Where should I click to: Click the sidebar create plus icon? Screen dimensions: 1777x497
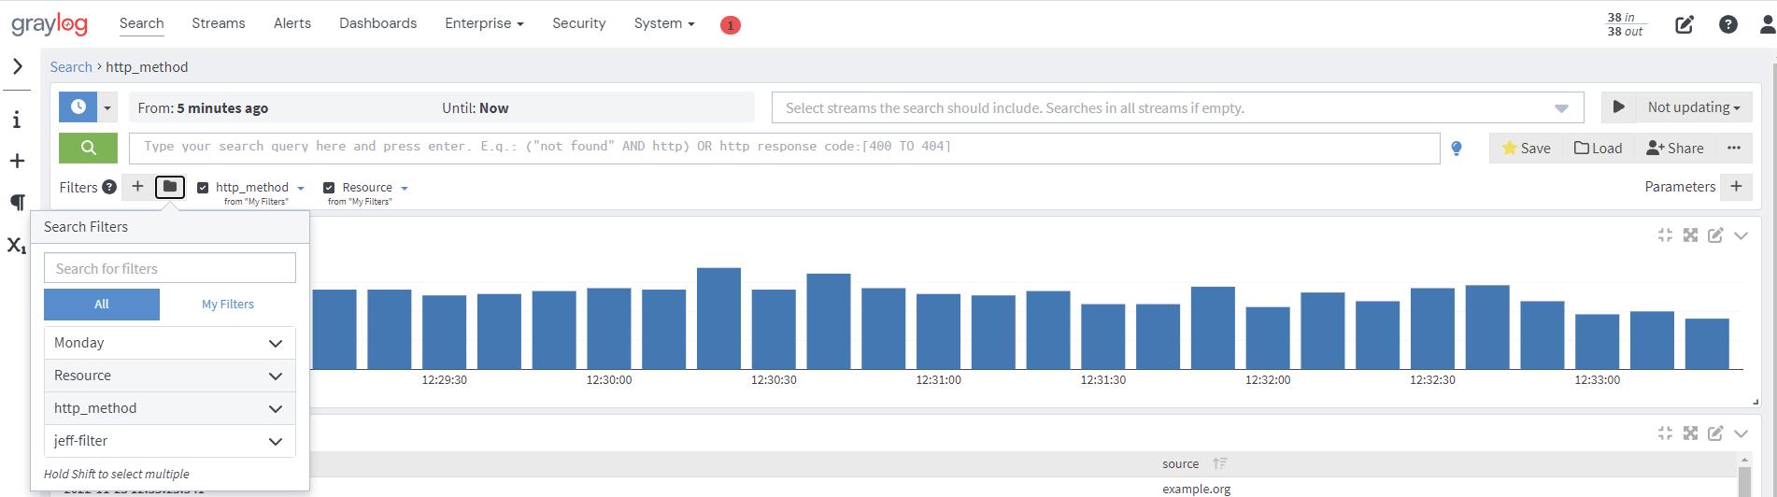17,161
